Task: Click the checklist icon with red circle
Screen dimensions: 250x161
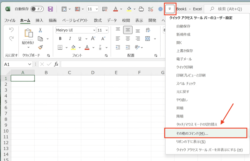Action: pyautogui.click(x=151, y=9)
